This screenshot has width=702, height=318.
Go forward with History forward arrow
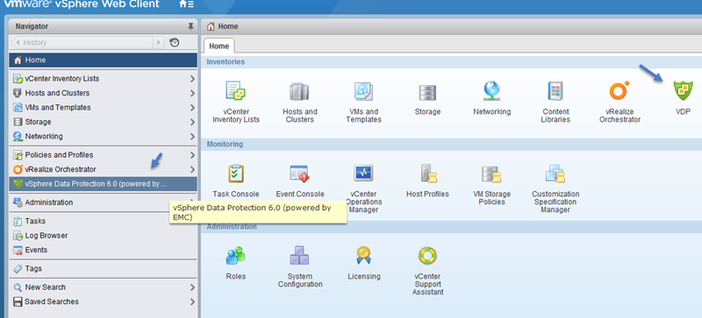[159, 43]
